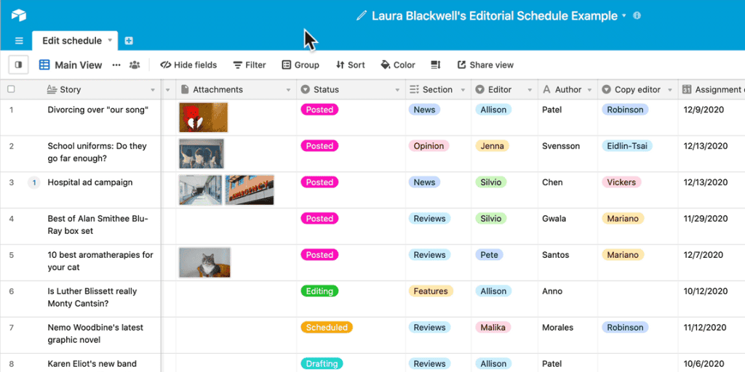Open the cat photo attachment thumbnail
Screen dimensions: 745x372
tap(204, 262)
